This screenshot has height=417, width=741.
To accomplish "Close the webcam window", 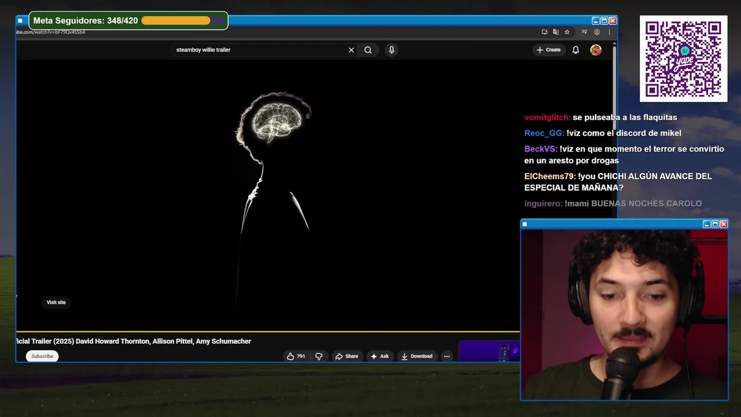I will pos(724,224).
